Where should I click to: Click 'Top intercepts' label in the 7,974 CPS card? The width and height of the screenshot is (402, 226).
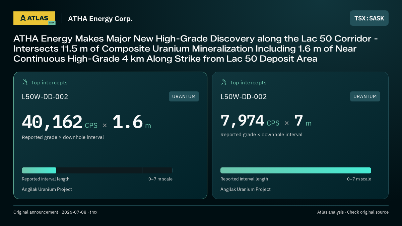click(248, 82)
